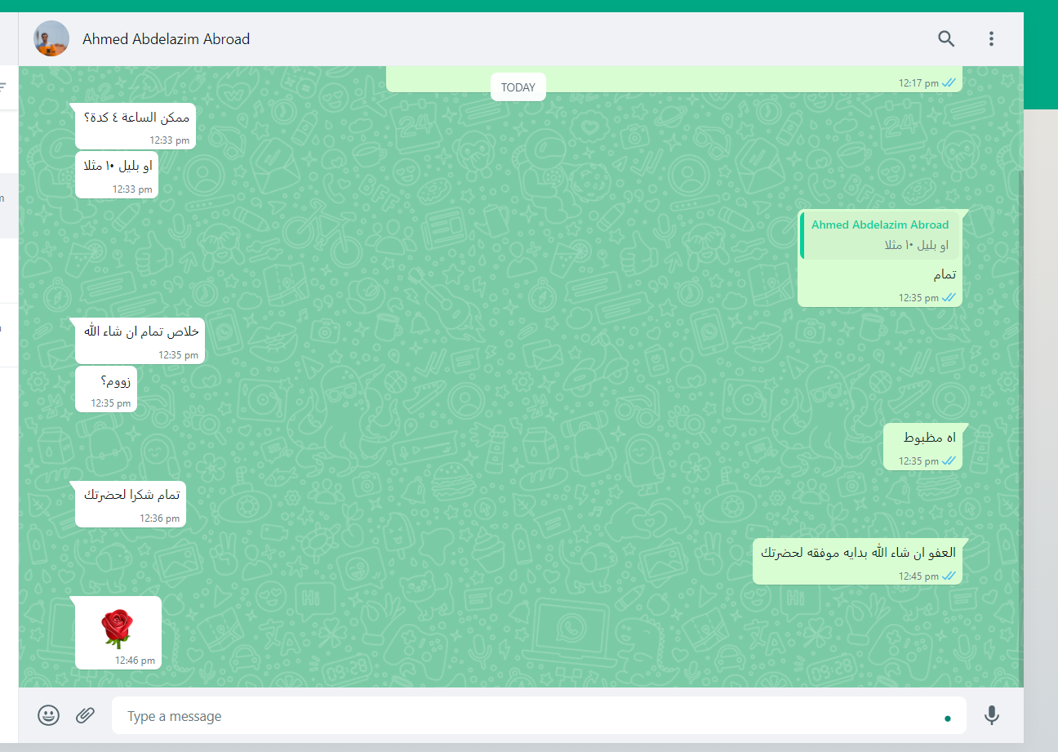Screen dimensions: 1058x752
Task: Select the sent message "تمام"
Action: point(880,258)
